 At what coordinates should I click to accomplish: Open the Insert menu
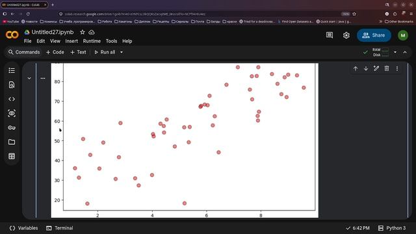pos(71,41)
